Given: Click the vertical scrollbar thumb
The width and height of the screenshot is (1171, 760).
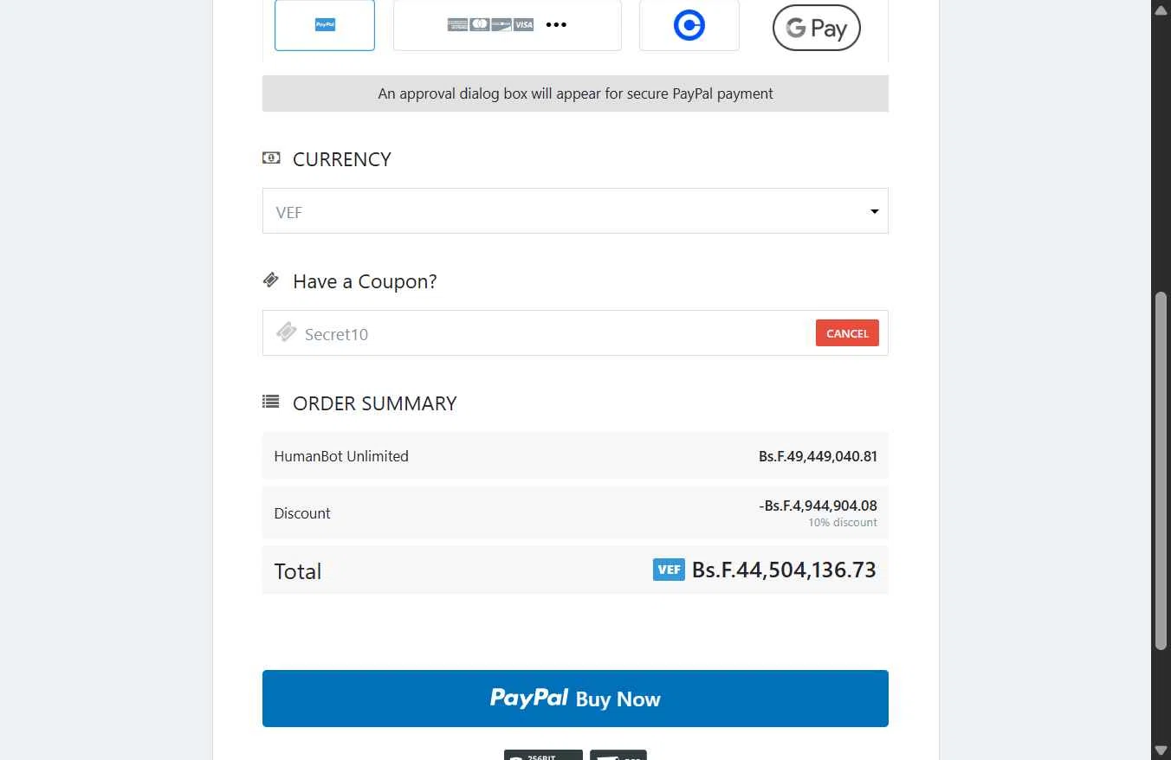Looking at the screenshot, I should click(x=1161, y=471).
